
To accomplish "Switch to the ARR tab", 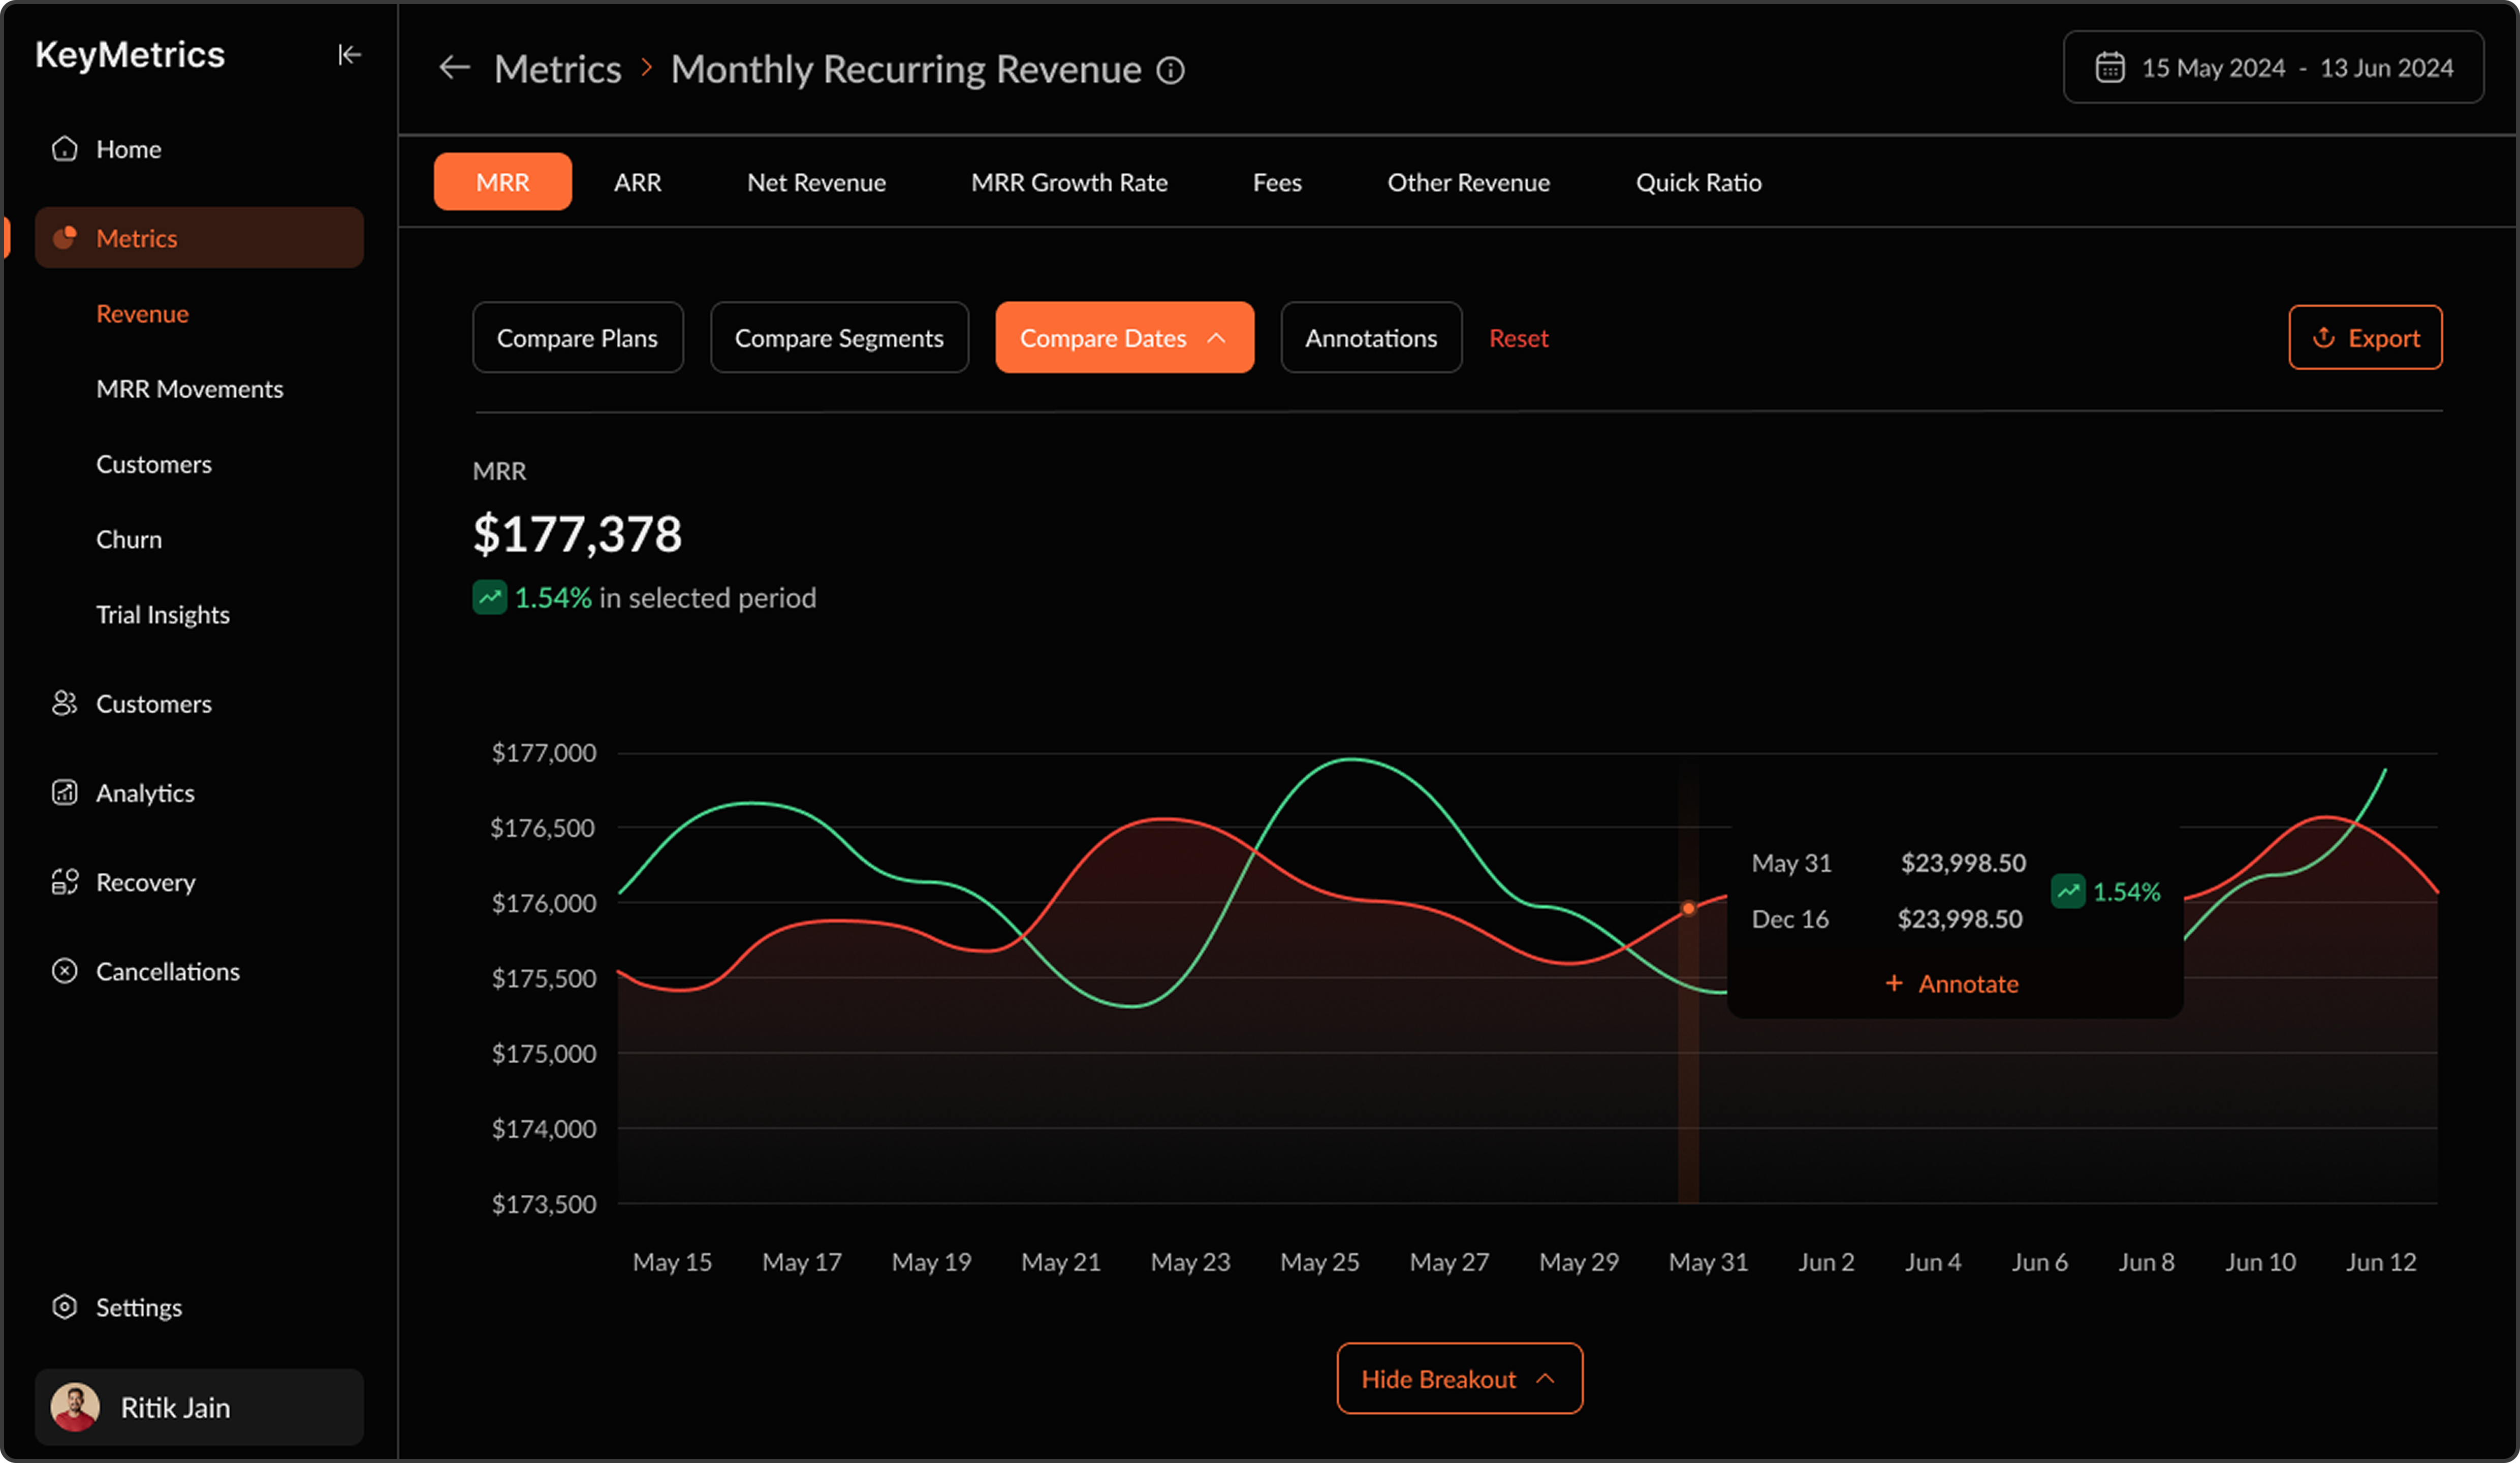I will [637, 182].
